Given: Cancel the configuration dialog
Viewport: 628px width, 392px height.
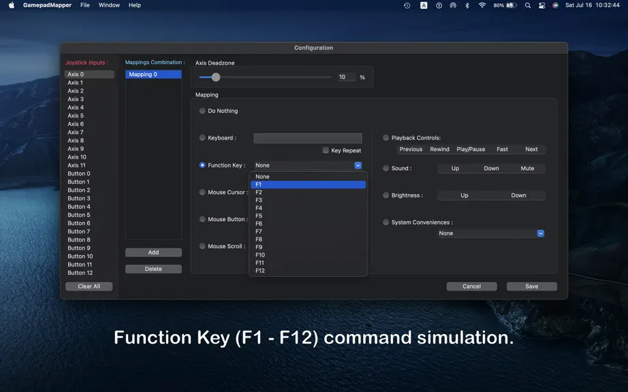Looking at the screenshot, I should pyautogui.click(x=472, y=287).
